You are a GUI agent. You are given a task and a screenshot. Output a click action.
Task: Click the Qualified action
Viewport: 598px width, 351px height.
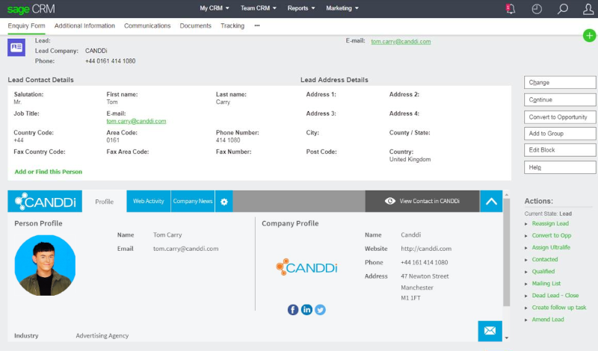click(543, 271)
